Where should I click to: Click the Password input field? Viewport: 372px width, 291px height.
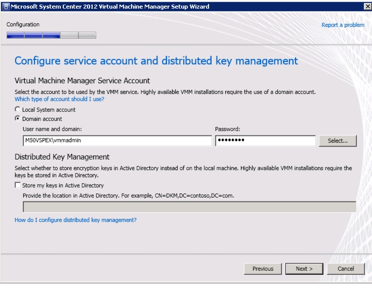pos(266,140)
